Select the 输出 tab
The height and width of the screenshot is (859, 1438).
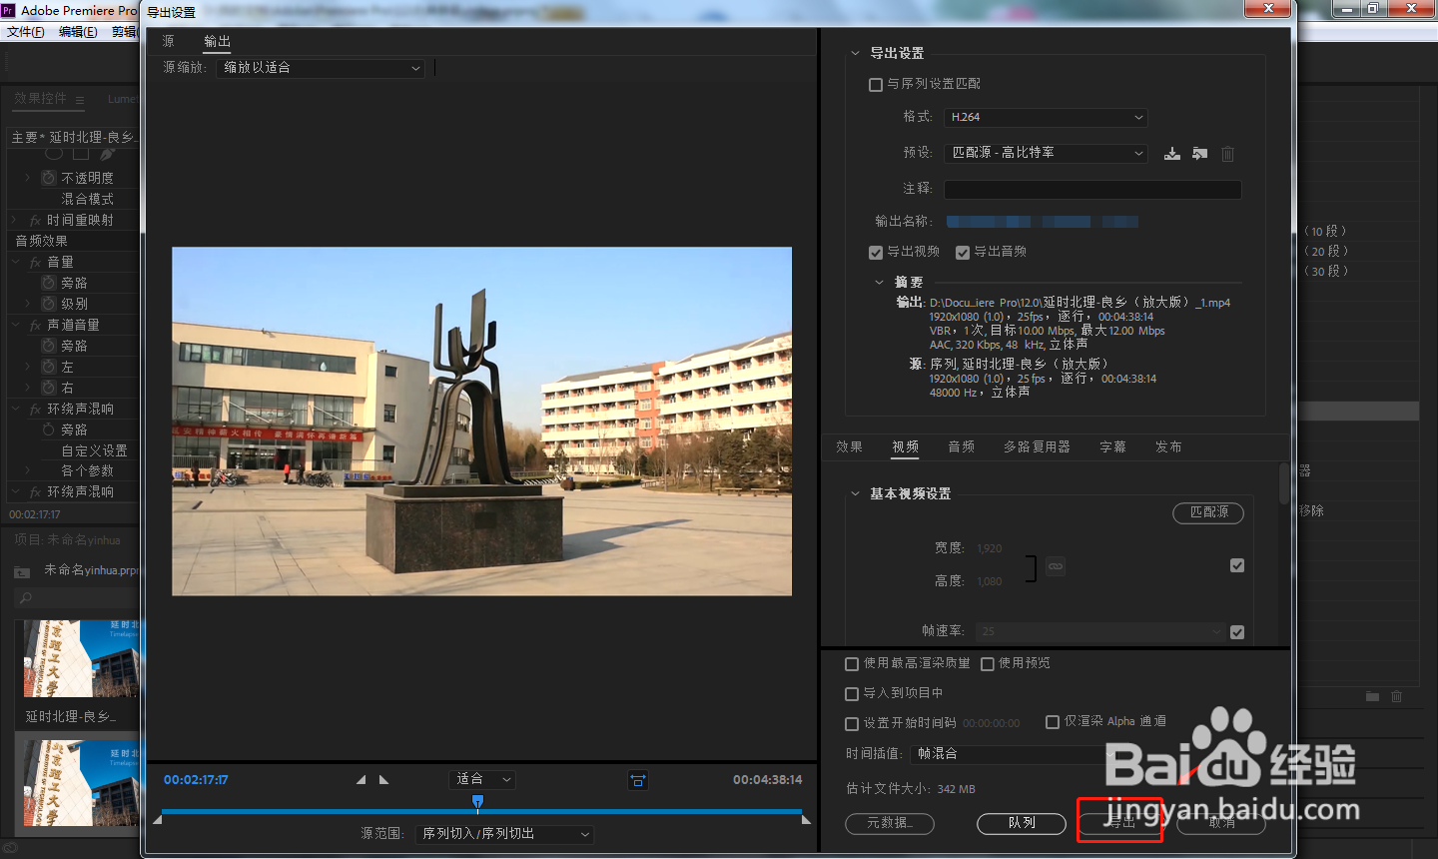(217, 41)
